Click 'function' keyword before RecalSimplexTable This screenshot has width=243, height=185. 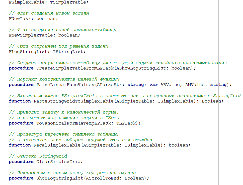20,145
